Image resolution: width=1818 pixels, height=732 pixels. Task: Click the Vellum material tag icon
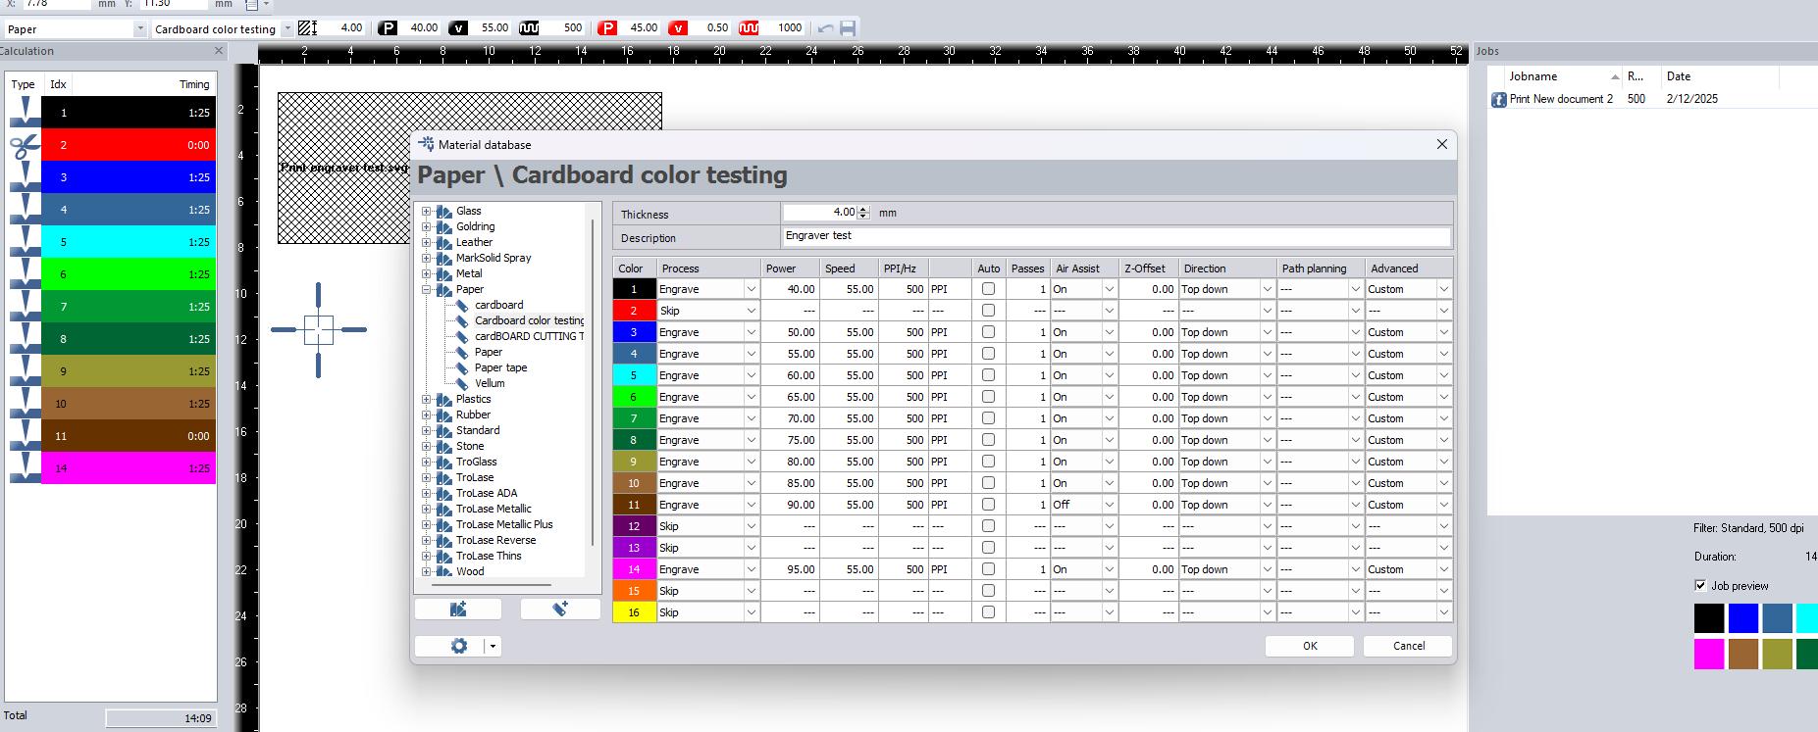click(x=462, y=383)
